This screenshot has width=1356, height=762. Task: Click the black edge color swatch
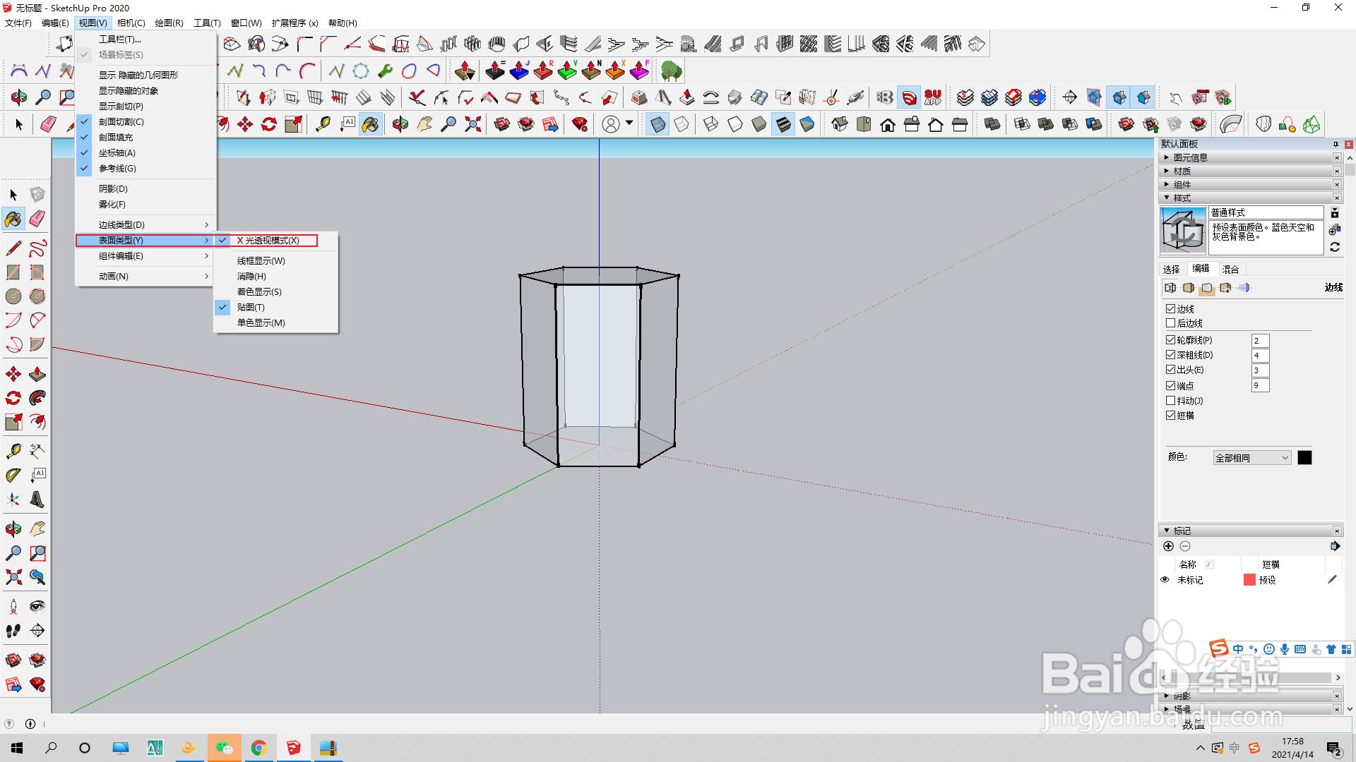pyautogui.click(x=1304, y=458)
